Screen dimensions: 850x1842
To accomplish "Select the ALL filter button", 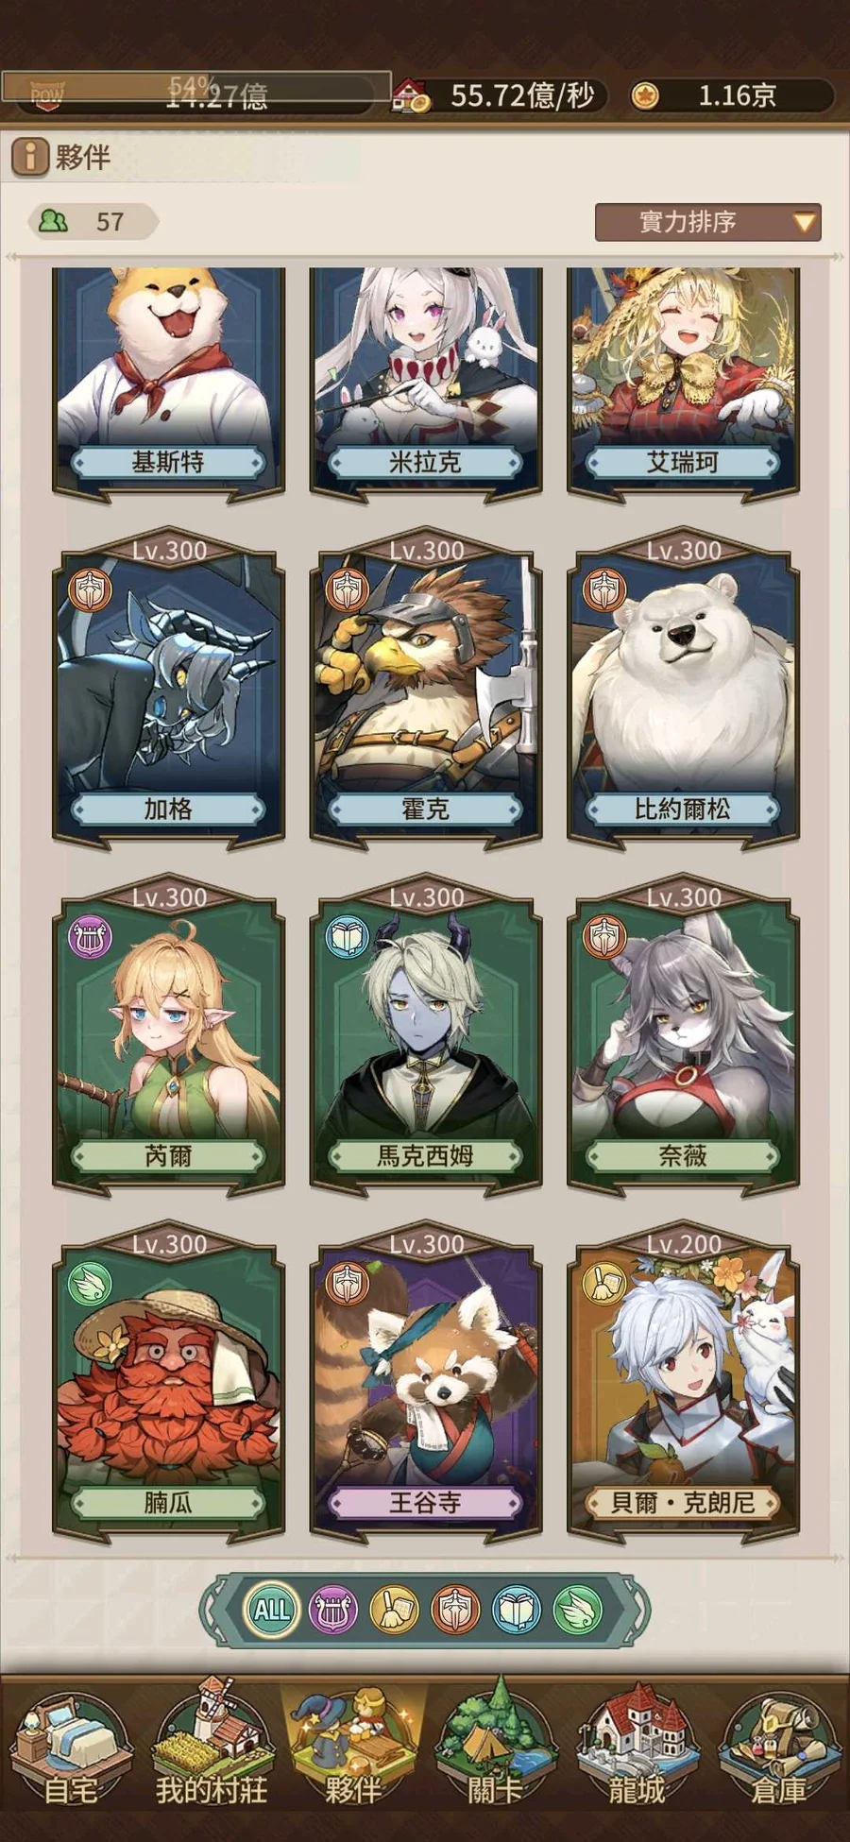I will click(x=272, y=1609).
